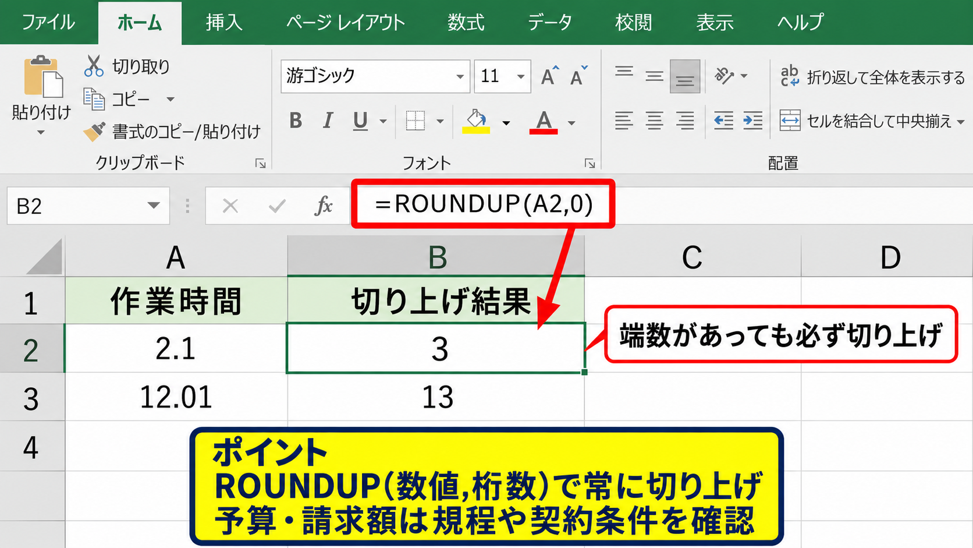Click the fx insert function icon
973x548 pixels.
click(x=324, y=206)
